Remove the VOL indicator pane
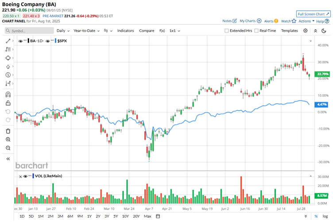Screen dimensions: 333x222 (20, 176)
